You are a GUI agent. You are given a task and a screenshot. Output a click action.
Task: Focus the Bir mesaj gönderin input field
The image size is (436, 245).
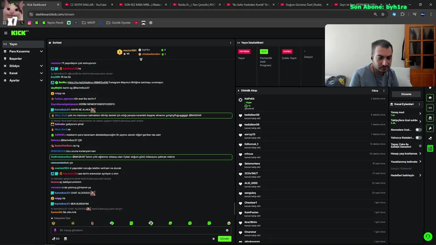click(x=141, y=230)
